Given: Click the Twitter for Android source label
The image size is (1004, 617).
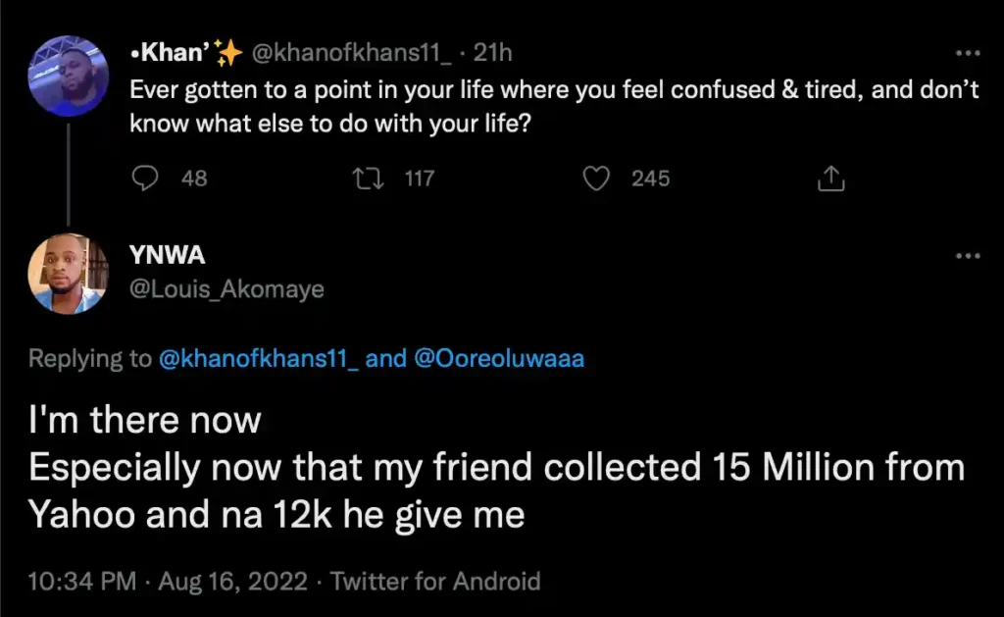Looking at the screenshot, I should point(435,581).
